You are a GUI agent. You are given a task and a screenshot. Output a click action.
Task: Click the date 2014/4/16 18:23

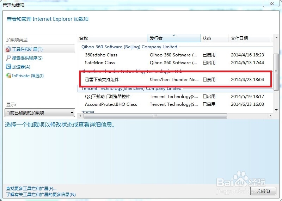(247, 55)
